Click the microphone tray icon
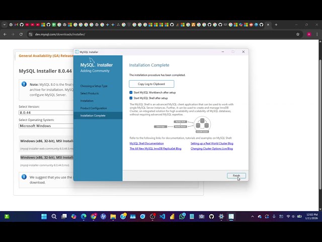322x242 pixels. pos(274,216)
